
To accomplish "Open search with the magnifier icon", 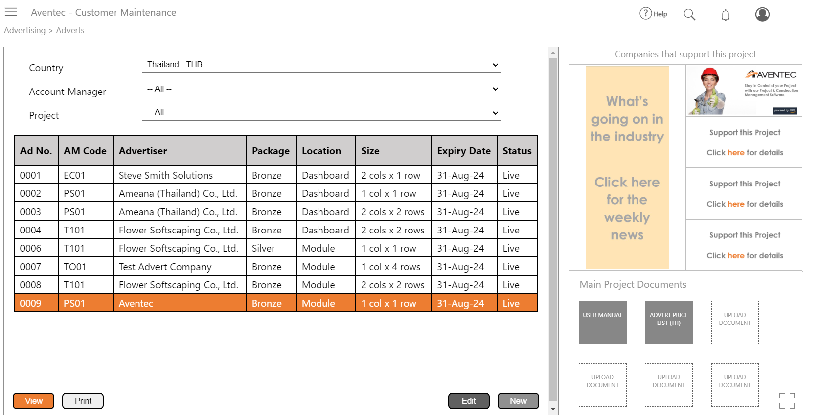I will click(x=689, y=15).
